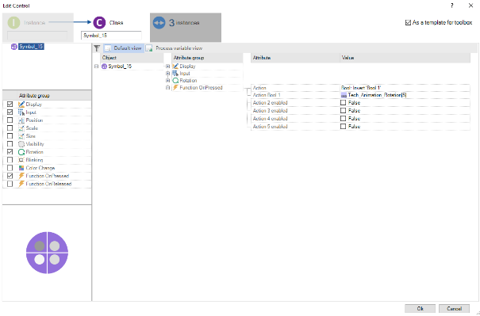480x316 pixels.
Task: Click the Symbol_15 icon in left tree
Action: coord(13,47)
